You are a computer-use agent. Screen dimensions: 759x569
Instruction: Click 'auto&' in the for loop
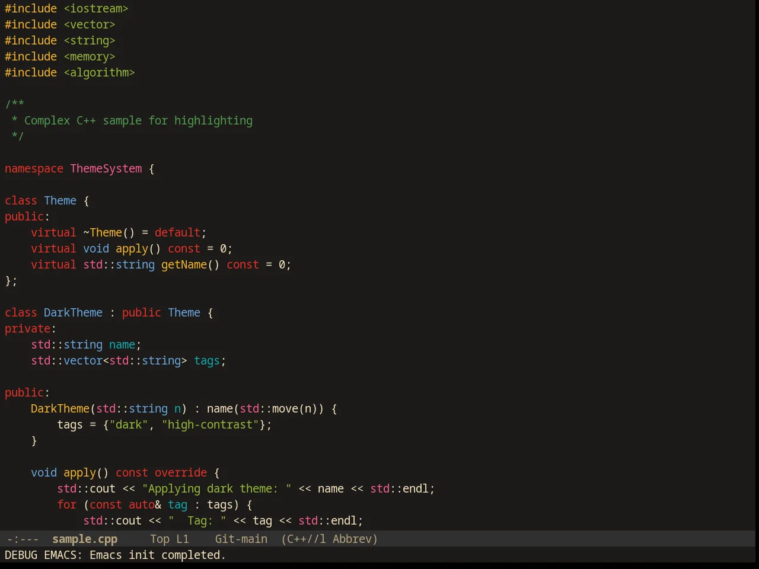tap(145, 505)
